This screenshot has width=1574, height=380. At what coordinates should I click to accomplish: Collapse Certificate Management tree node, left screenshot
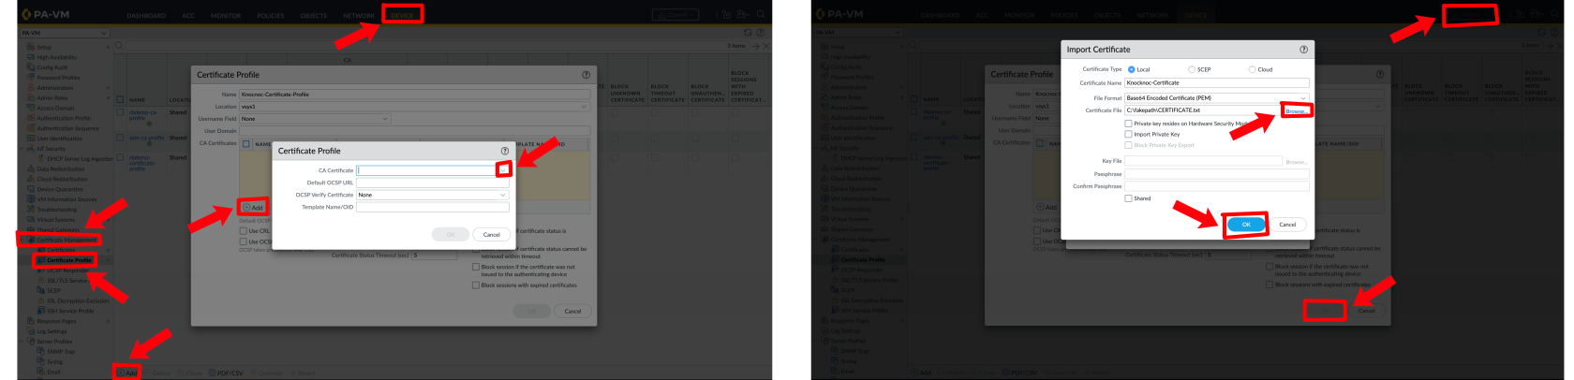[21, 240]
